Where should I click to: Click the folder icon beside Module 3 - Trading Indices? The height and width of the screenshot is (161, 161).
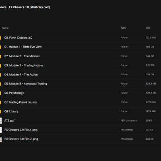coord(0,66)
